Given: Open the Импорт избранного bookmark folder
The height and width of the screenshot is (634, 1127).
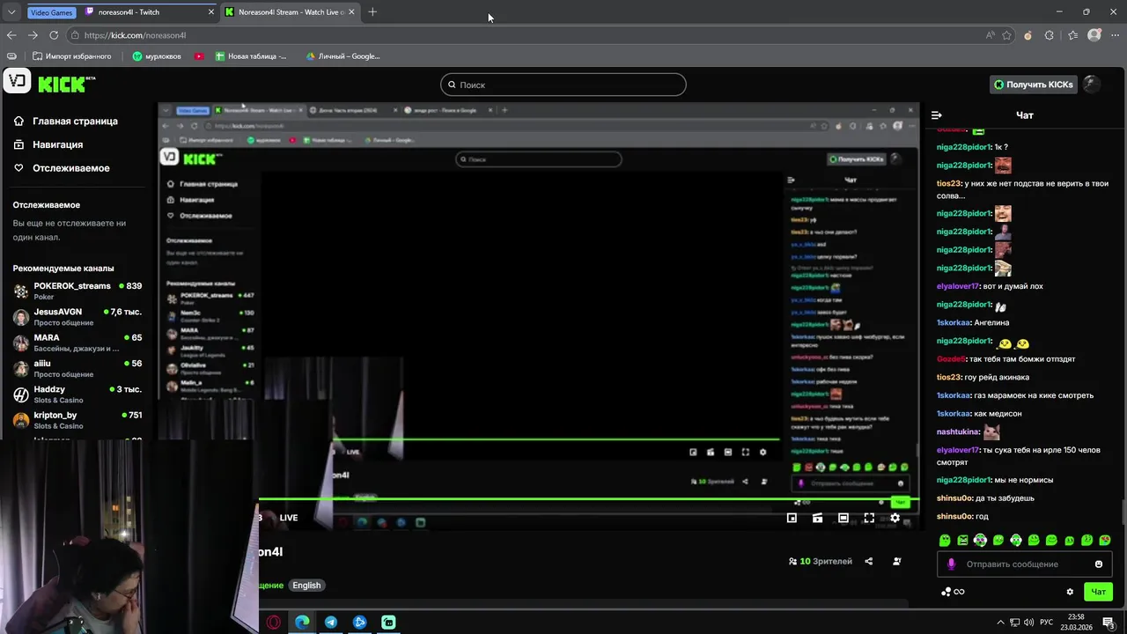Looking at the screenshot, I should click(x=72, y=56).
